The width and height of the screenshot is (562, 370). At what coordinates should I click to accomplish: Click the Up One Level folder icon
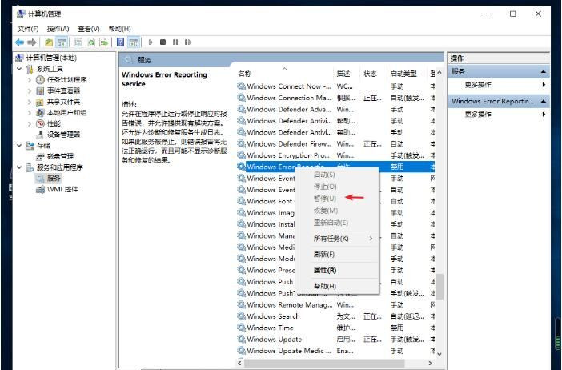(50, 42)
